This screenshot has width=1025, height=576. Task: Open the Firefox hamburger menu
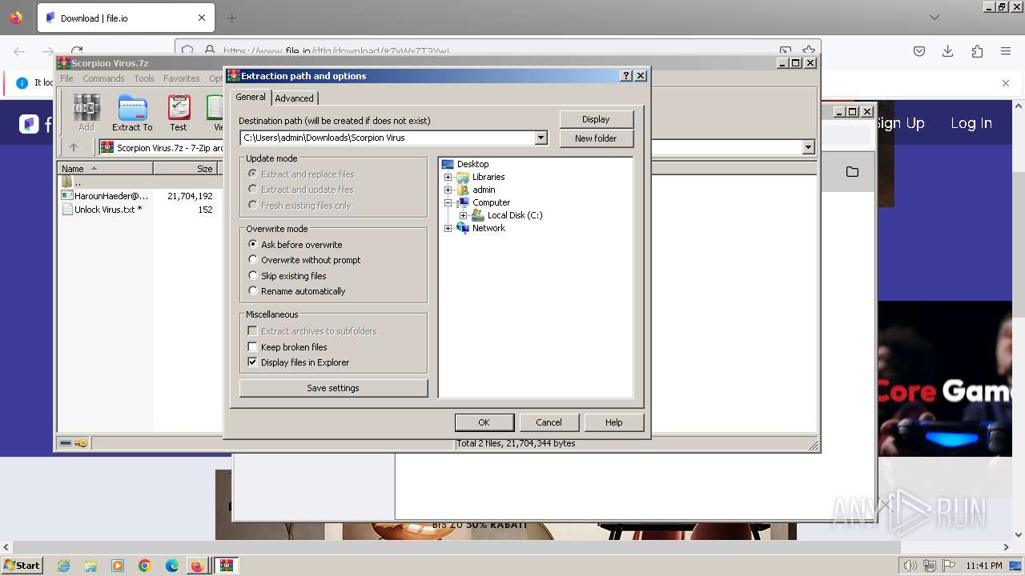1006,51
